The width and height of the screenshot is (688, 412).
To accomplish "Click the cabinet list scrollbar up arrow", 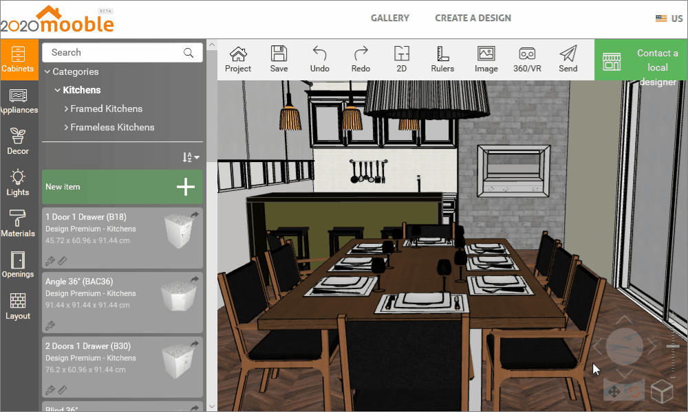I will tap(212, 45).
